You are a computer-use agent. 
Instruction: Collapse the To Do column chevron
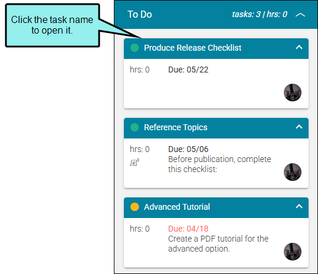pyautogui.click(x=300, y=15)
